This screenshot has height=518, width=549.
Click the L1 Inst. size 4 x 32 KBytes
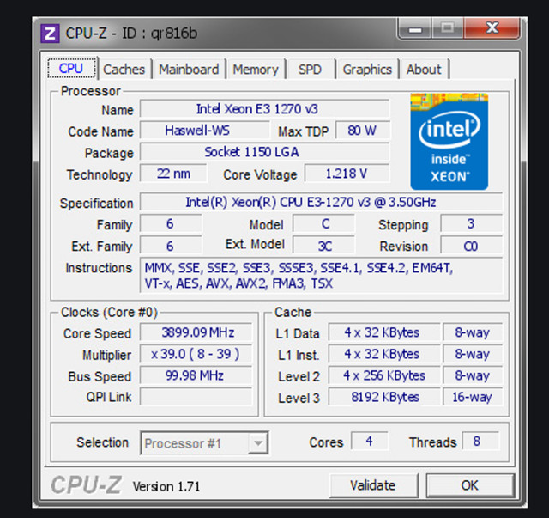point(384,354)
